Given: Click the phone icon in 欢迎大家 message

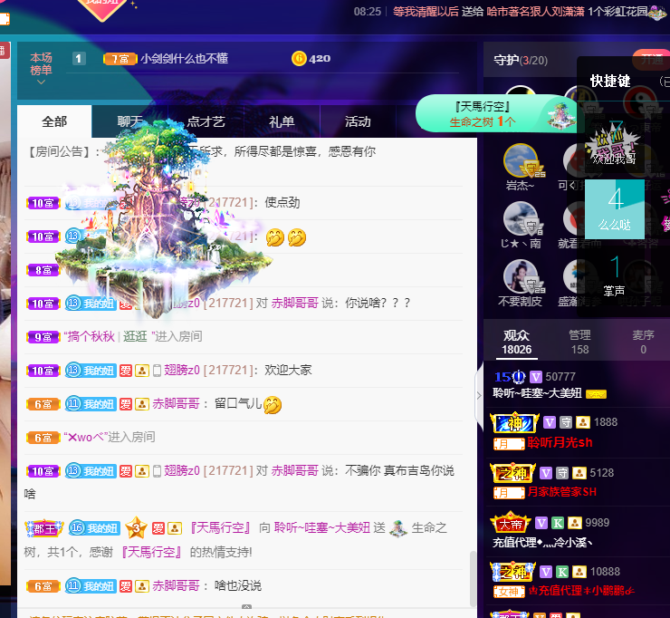Looking at the screenshot, I should click(157, 371).
